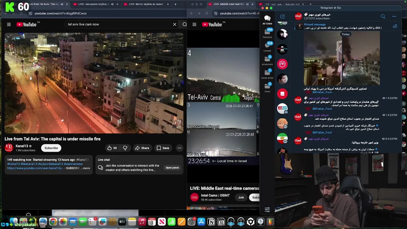The height and width of the screenshot is (229, 407).
Task: Open the guide menu in the Middle East cameras window
Action: pyautogui.click(x=194, y=24)
